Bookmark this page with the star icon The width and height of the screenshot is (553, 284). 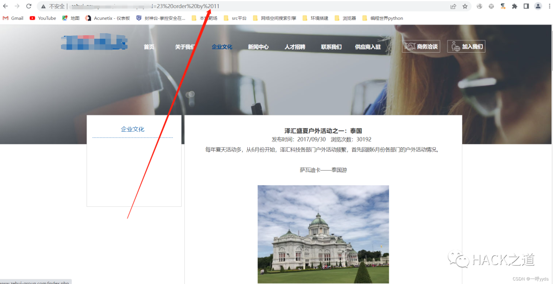click(x=465, y=6)
